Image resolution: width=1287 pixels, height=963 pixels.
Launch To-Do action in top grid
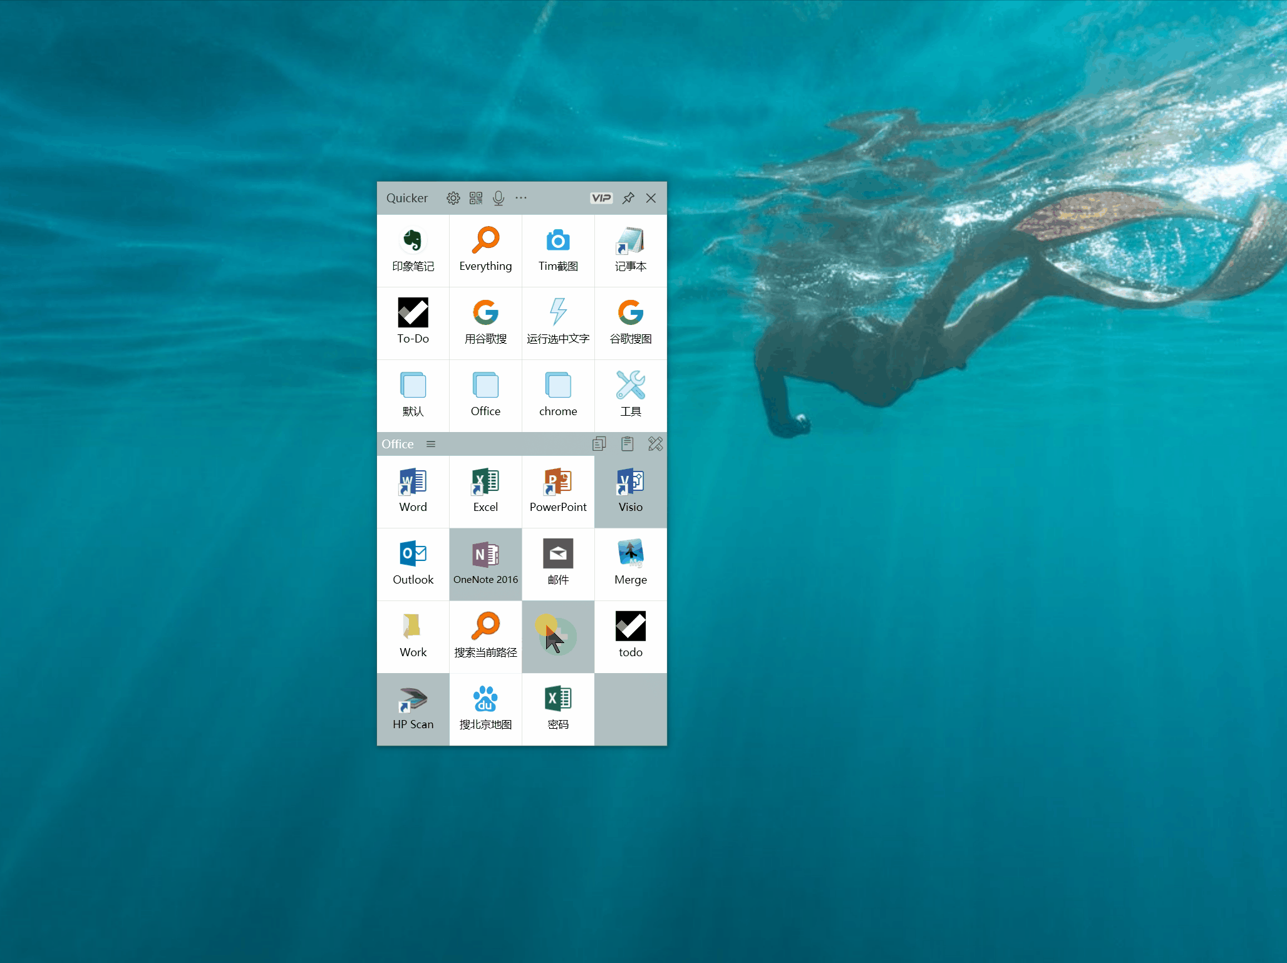[x=413, y=324]
